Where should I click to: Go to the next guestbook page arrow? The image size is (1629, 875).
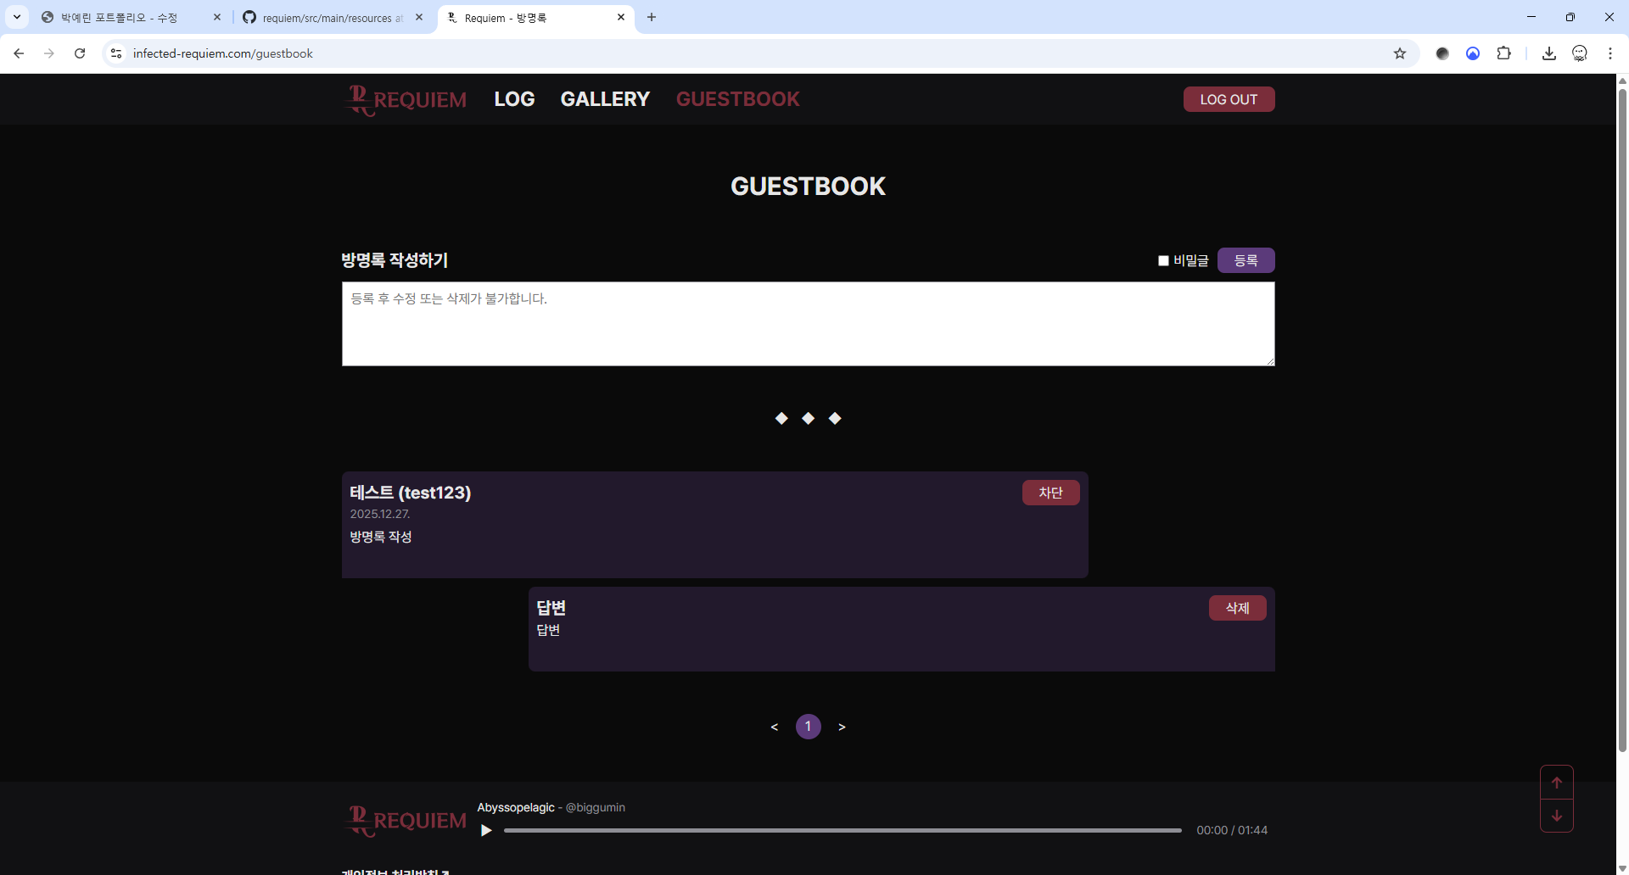click(x=842, y=727)
